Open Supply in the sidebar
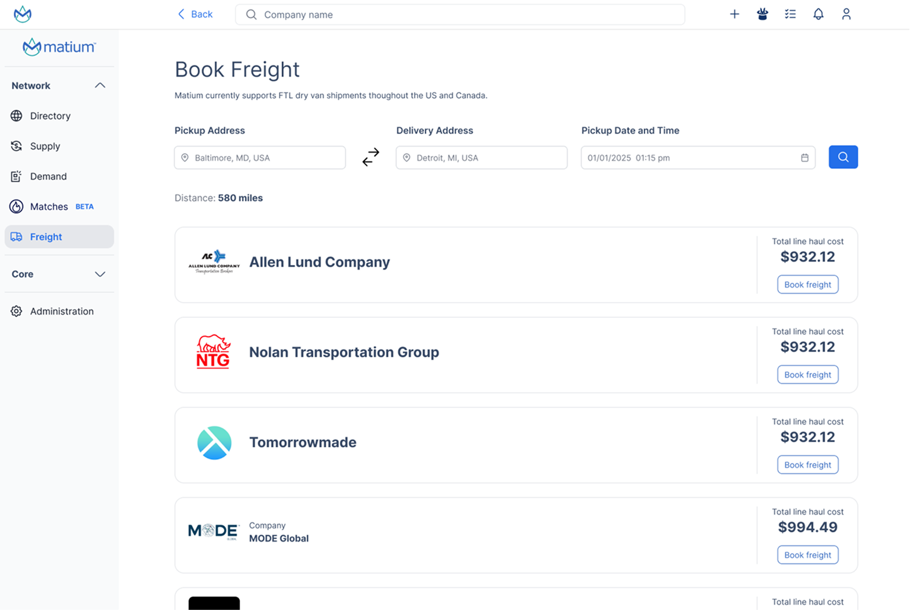The width and height of the screenshot is (914, 610). (x=59, y=146)
